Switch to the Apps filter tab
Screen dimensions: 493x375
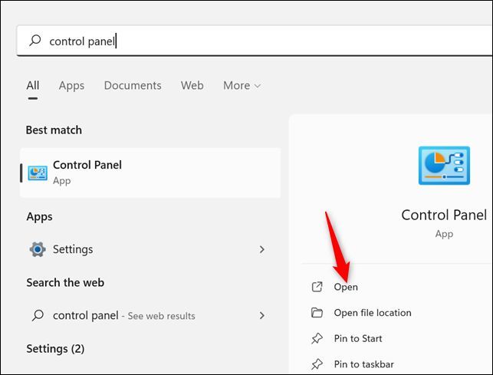(71, 86)
